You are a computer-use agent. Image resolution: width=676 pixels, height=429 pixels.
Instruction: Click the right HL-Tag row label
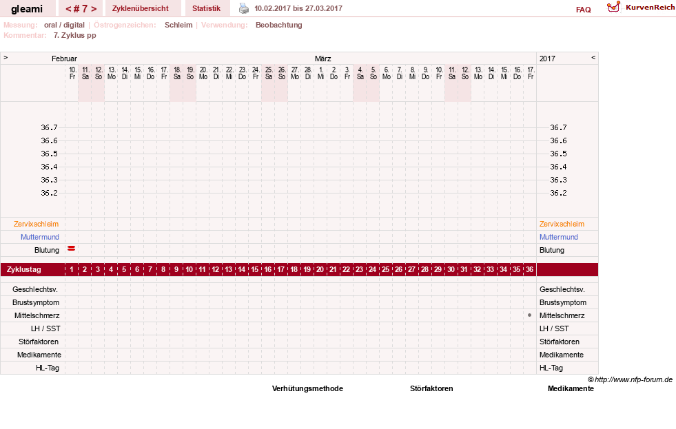coord(551,368)
